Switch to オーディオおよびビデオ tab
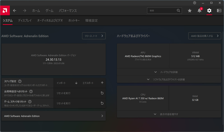Viewport: 224px width, 132px height. pos(50,21)
